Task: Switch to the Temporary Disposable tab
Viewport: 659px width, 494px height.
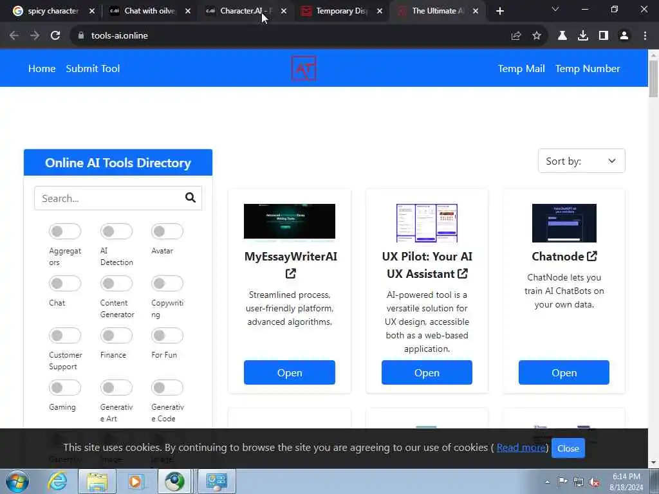Action: 341,12
